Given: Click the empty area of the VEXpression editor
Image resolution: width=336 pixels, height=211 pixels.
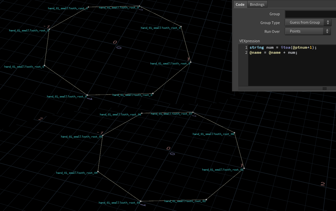Looking at the screenshot, I should click(291, 71).
